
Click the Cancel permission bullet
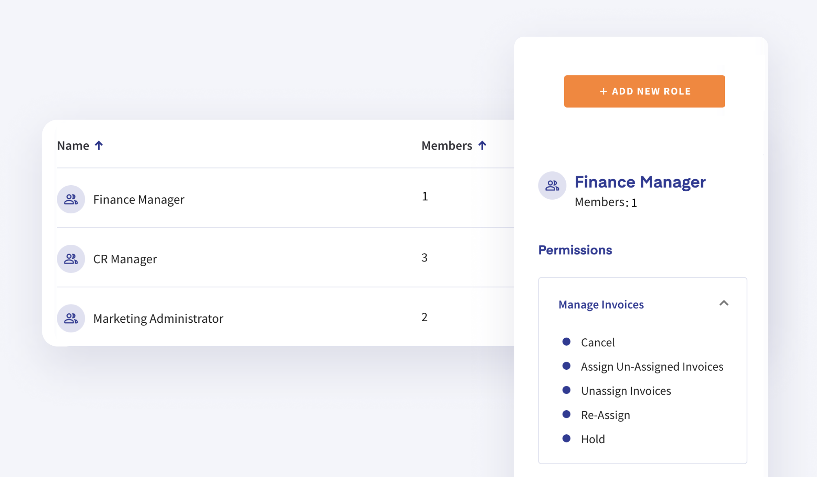click(x=566, y=342)
